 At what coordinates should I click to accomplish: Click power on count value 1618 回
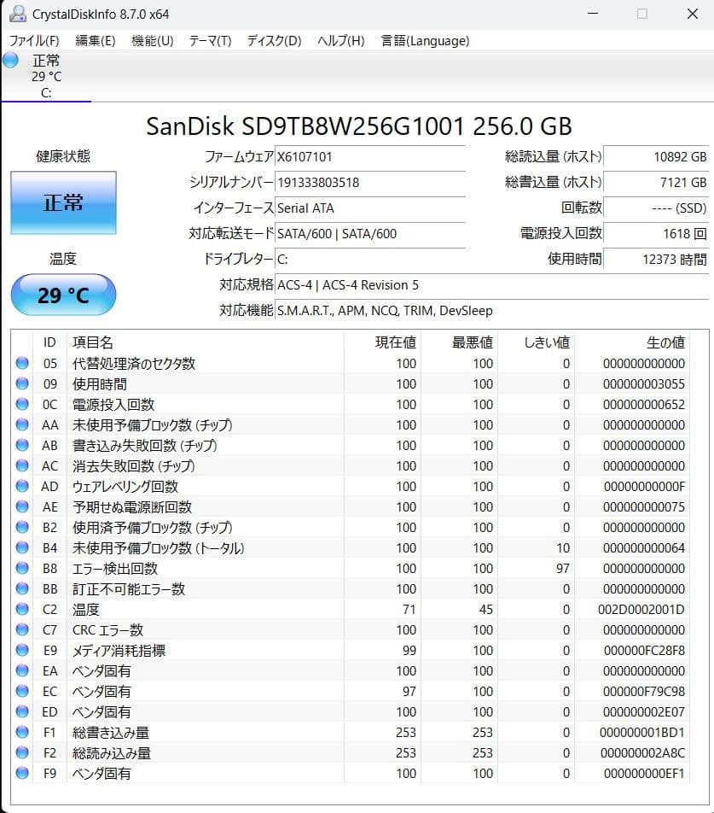pos(656,233)
